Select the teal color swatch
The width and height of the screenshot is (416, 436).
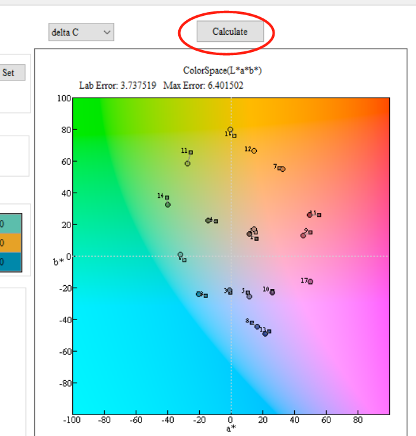tap(11, 224)
